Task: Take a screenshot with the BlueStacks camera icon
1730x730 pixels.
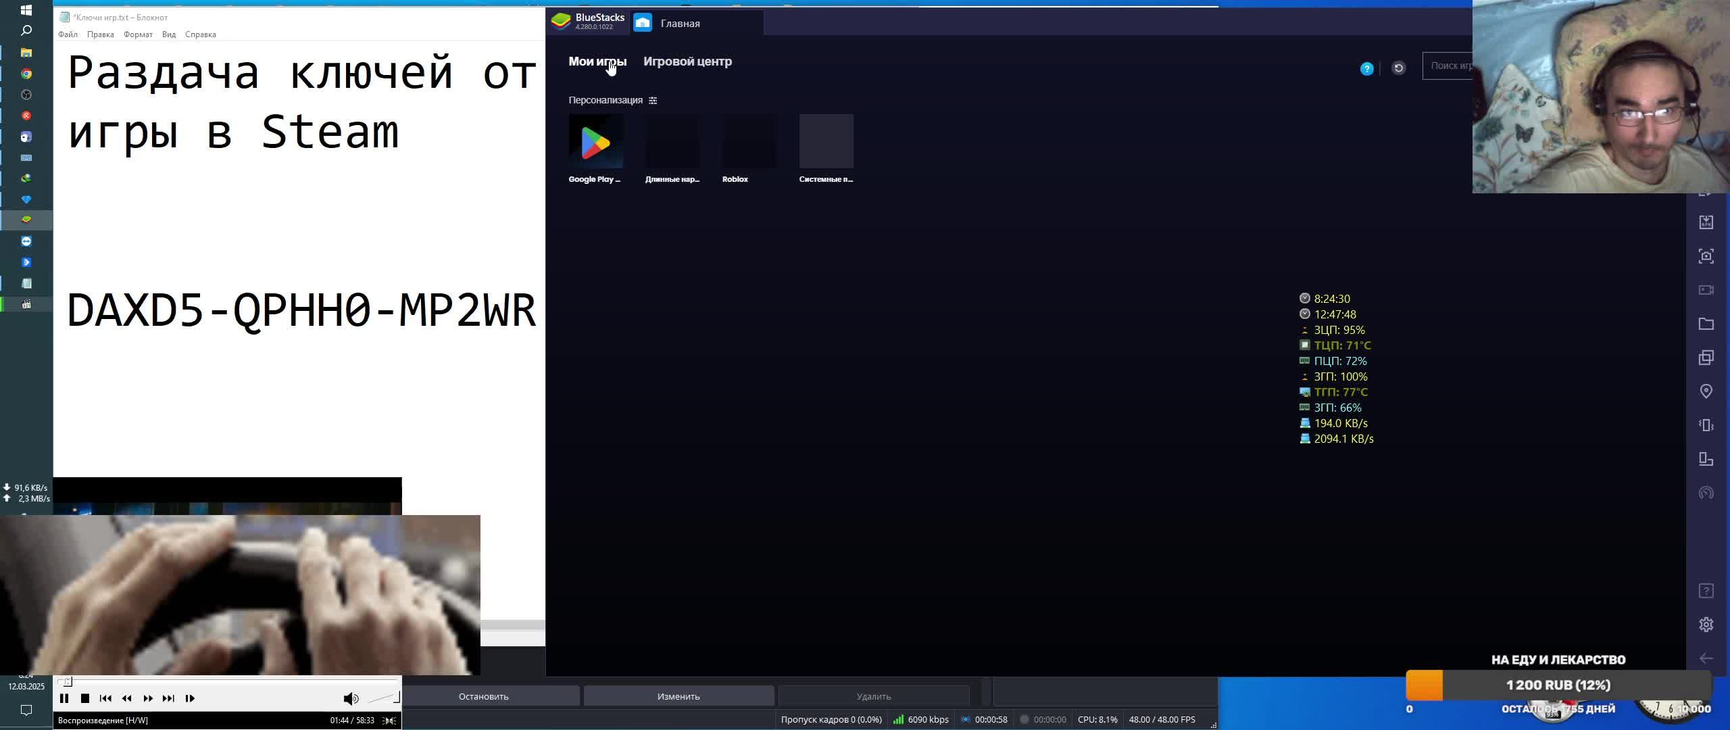Action: (1706, 256)
